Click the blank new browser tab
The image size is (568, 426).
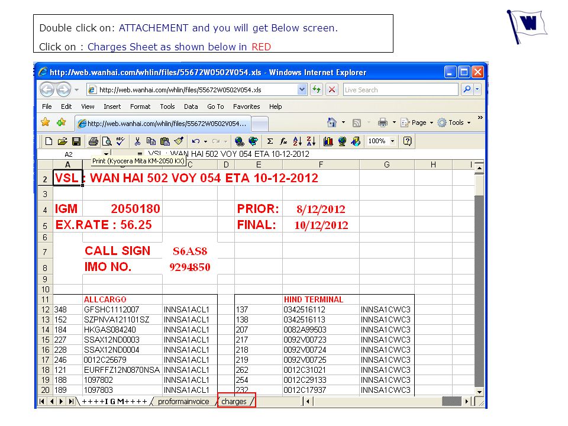coord(259,124)
